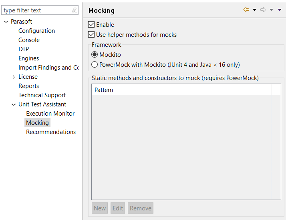The width and height of the screenshot is (286, 220).
Task: Click the Remove pattern button
Action: point(141,208)
